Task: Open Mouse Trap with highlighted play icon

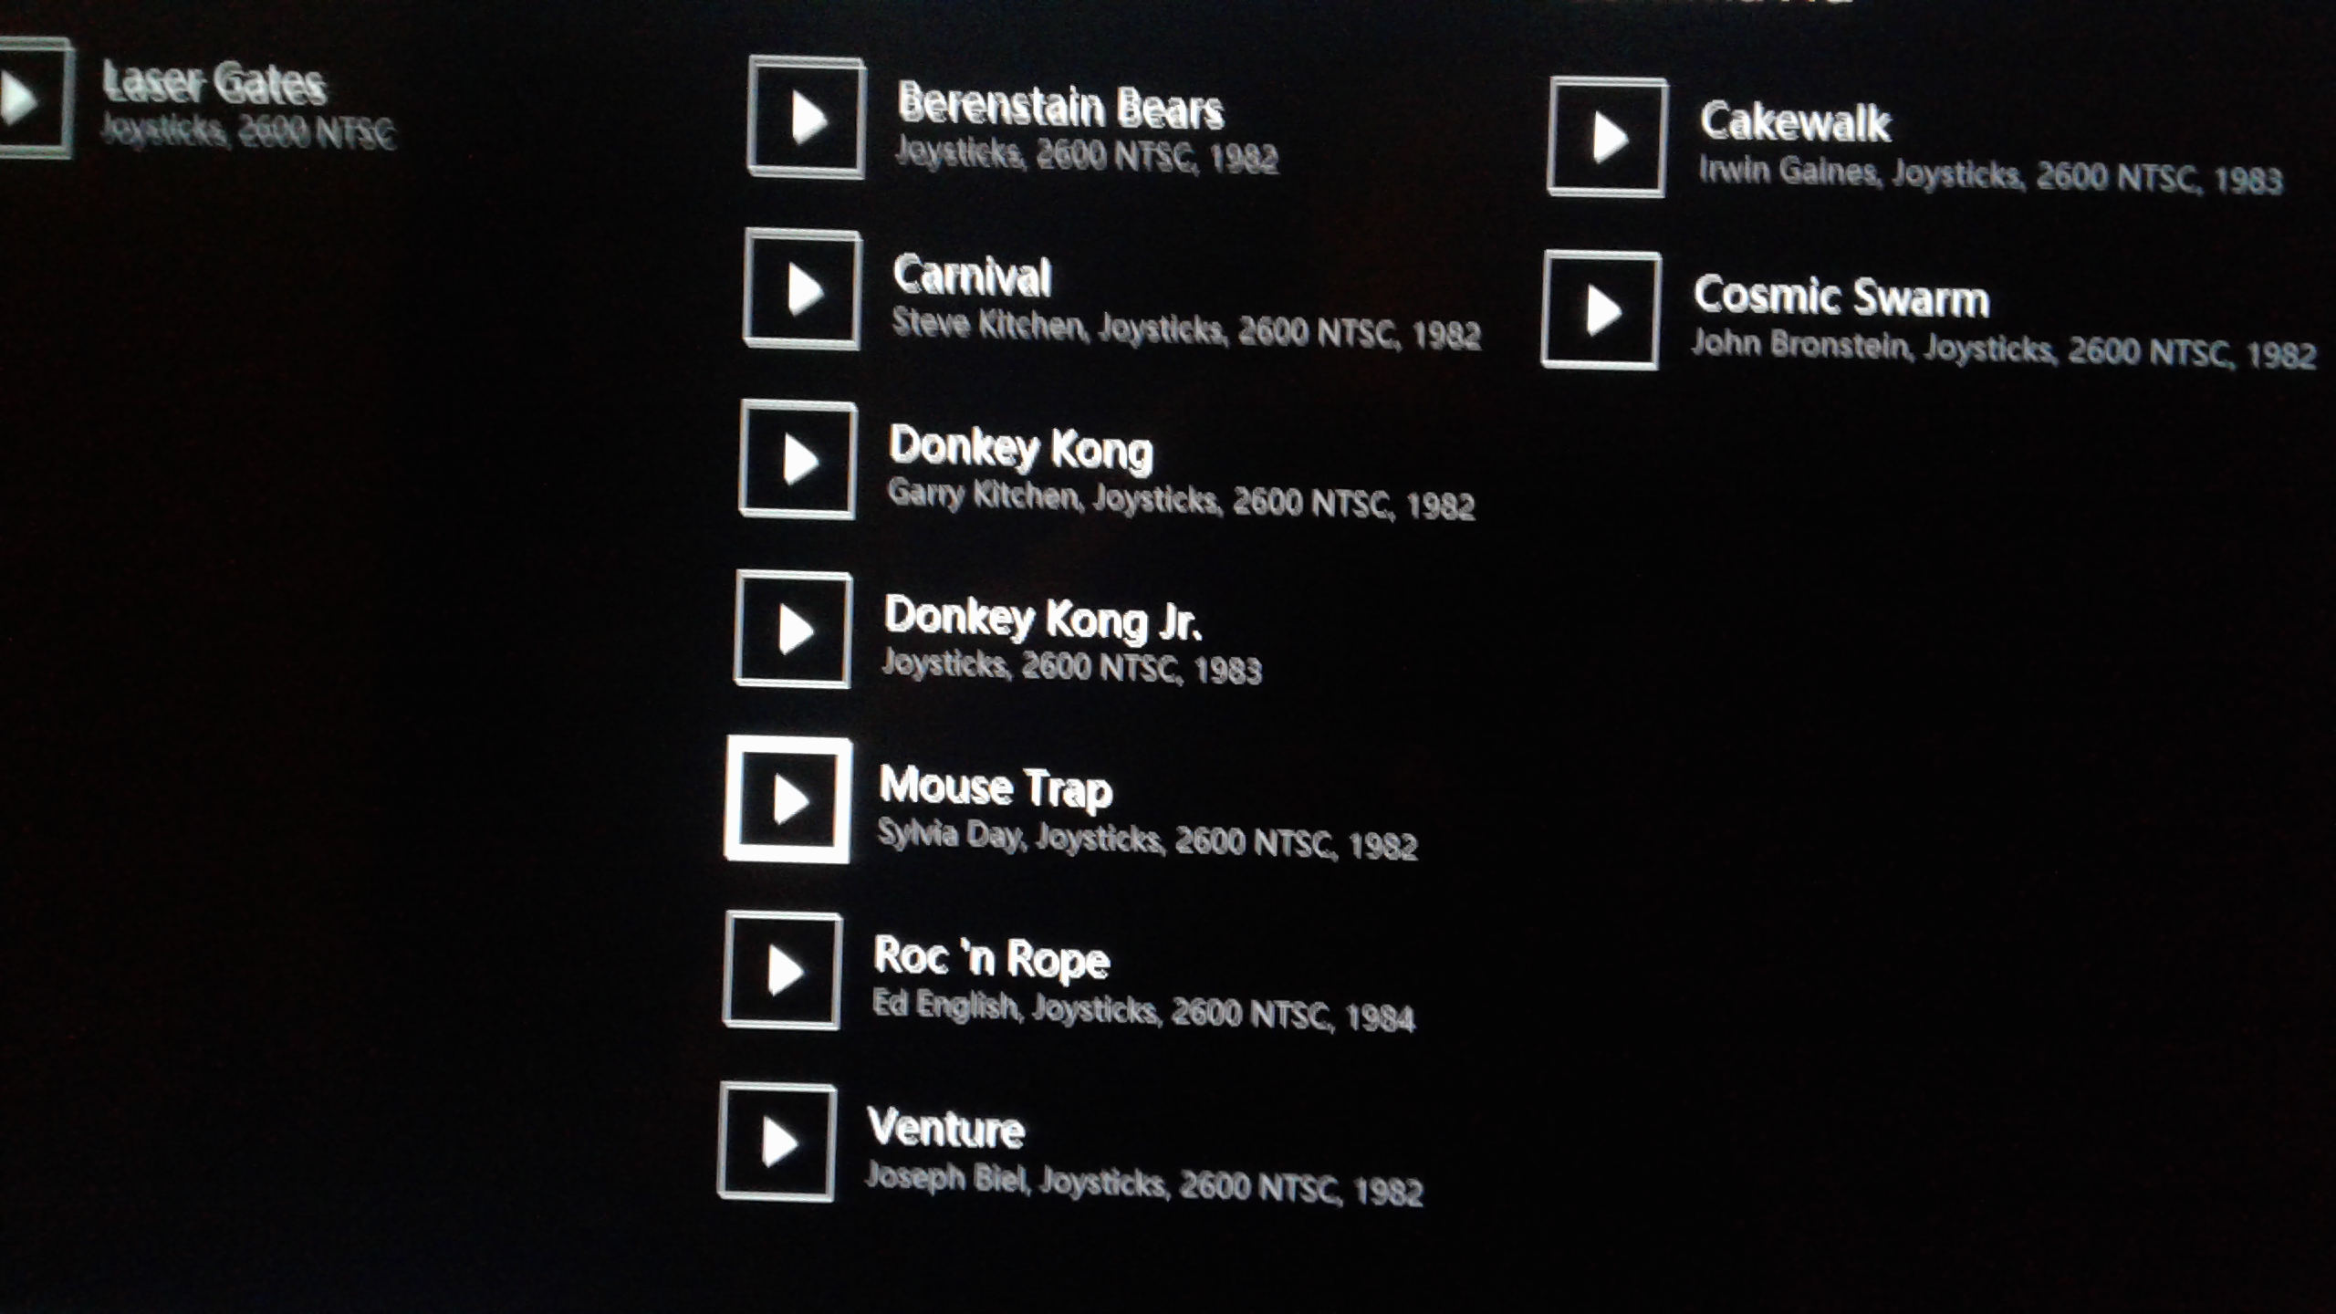Action: [788, 800]
